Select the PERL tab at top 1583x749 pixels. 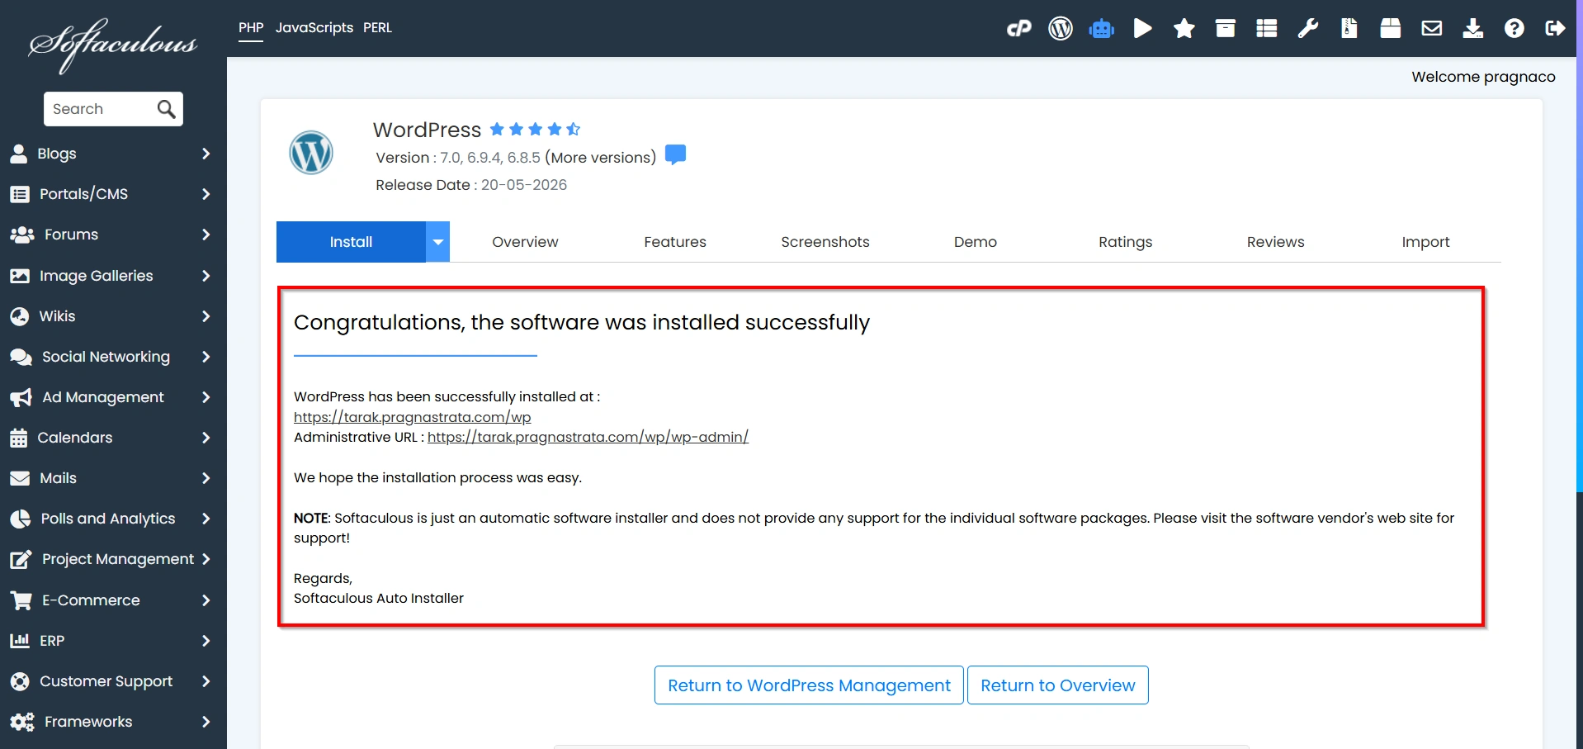377,28
